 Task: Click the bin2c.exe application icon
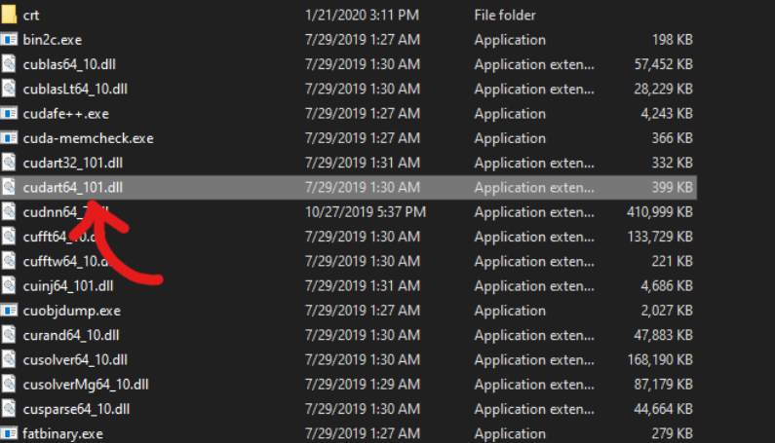pyautogui.click(x=9, y=40)
